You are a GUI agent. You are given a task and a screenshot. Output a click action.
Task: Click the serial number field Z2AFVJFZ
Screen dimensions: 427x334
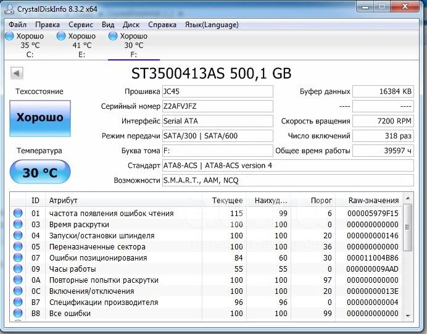218,106
